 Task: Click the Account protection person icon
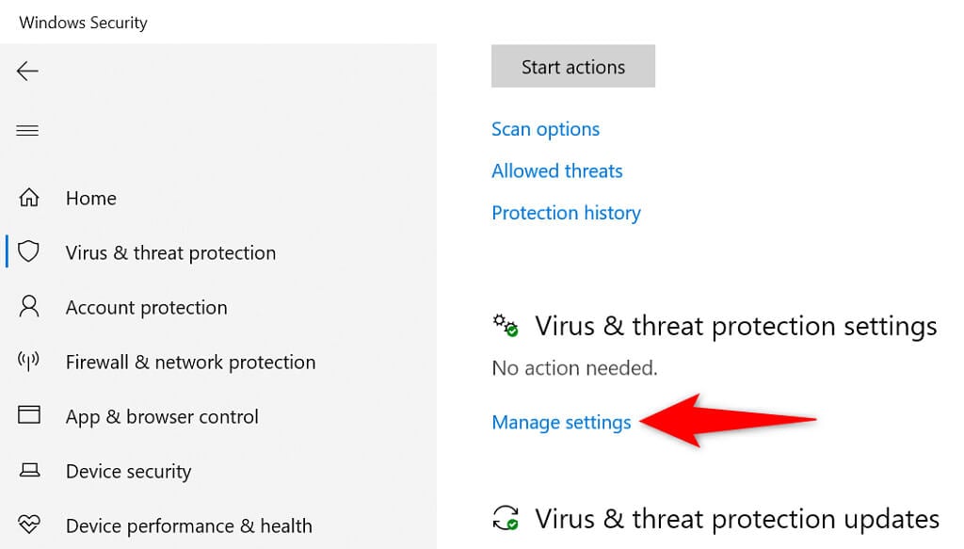(29, 307)
